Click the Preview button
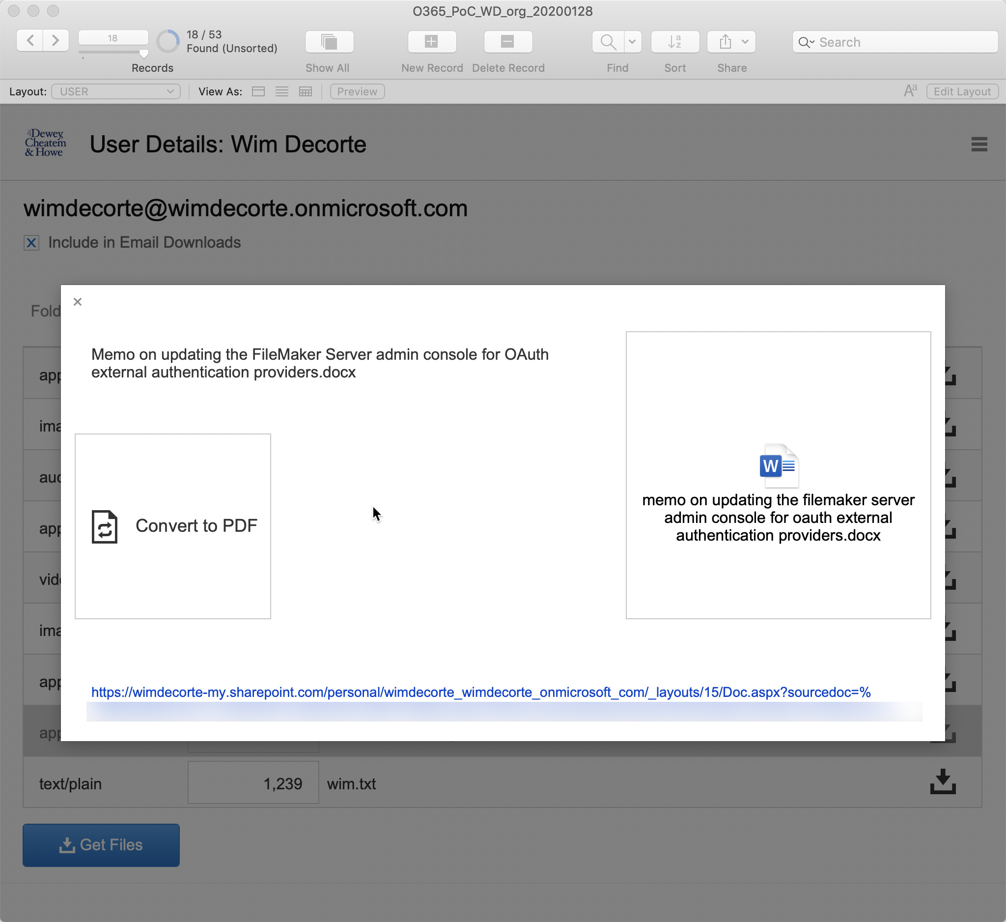This screenshot has height=922, width=1006. coord(357,91)
